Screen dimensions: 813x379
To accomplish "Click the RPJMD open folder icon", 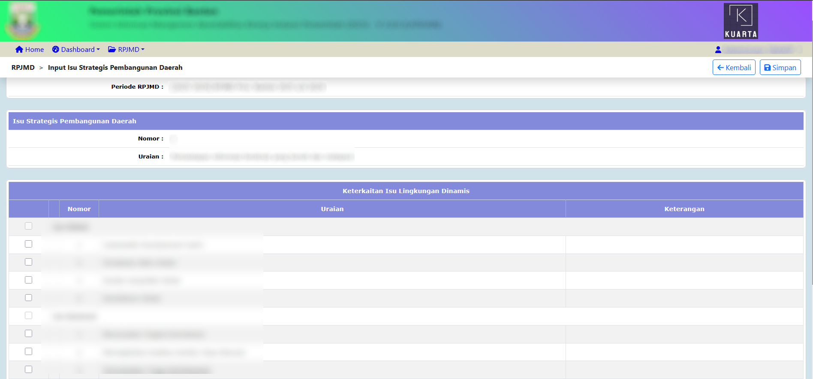I will point(112,49).
